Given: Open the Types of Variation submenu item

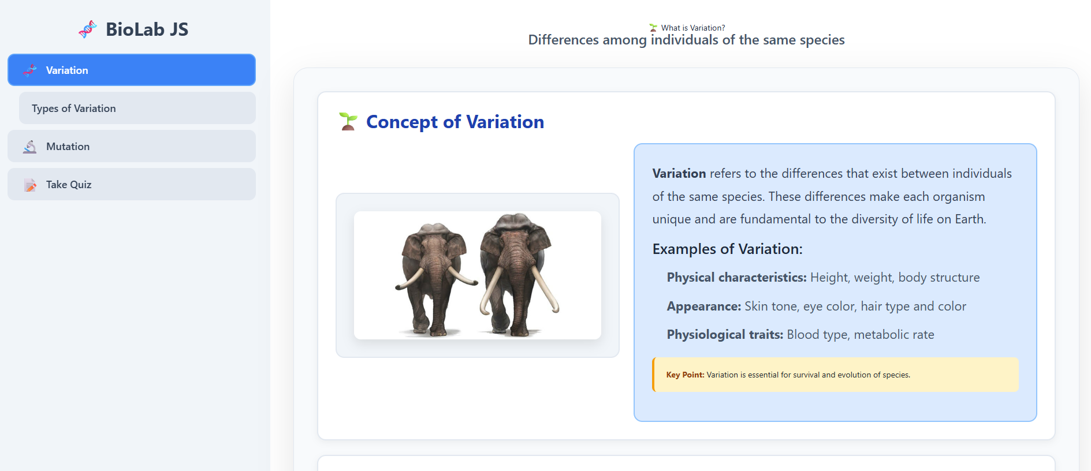Looking at the screenshot, I should point(137,108).
